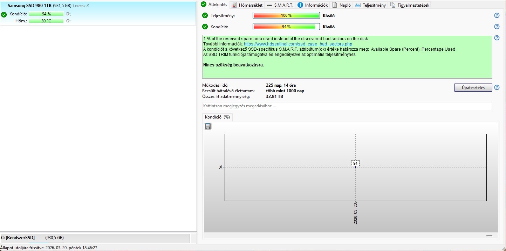Click the blue info icon on Információk tab

tap(300, 5)
